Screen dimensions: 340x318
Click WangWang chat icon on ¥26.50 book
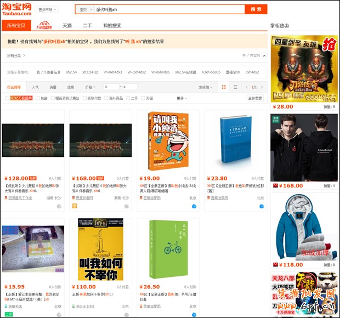point(194,314)
